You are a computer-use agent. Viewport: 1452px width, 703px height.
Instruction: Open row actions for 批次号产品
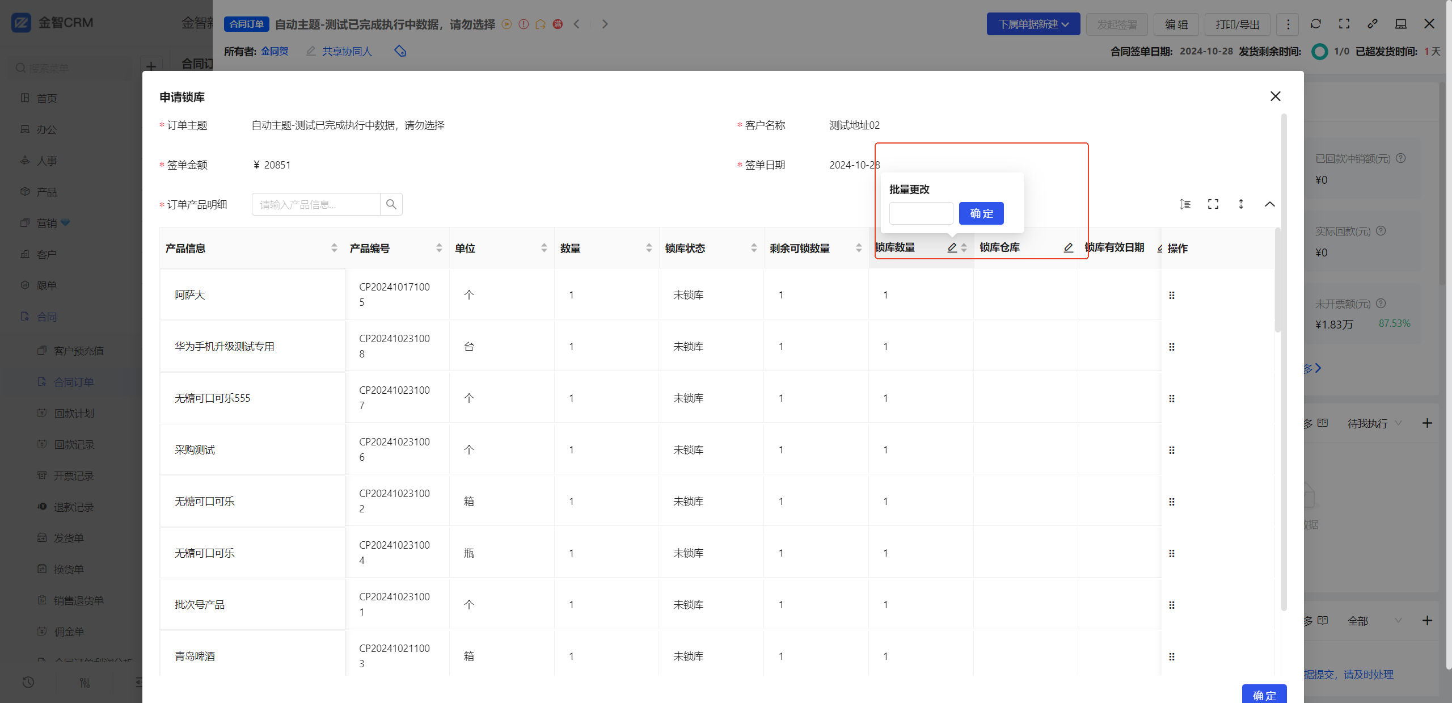tap(1172, 605)
